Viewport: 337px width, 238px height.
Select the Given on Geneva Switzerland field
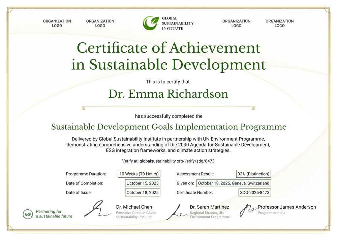pyautogui.click(x=233, y=183)
